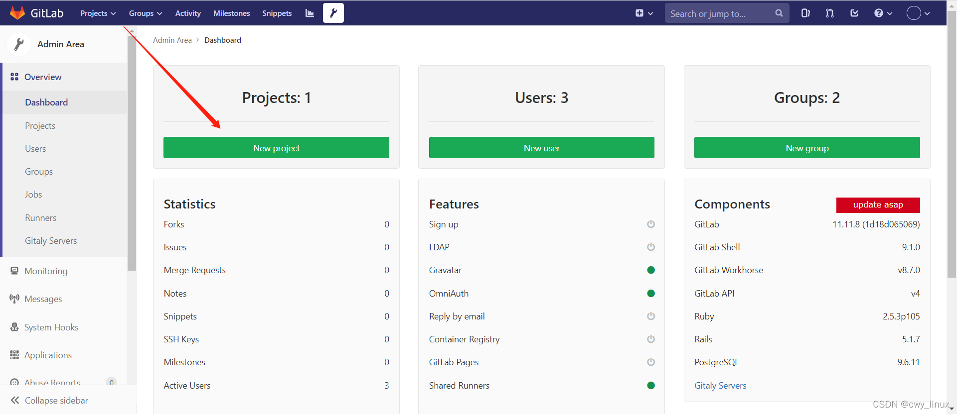
Task: Open Messages in the sidebar
Action: [43, 299]
